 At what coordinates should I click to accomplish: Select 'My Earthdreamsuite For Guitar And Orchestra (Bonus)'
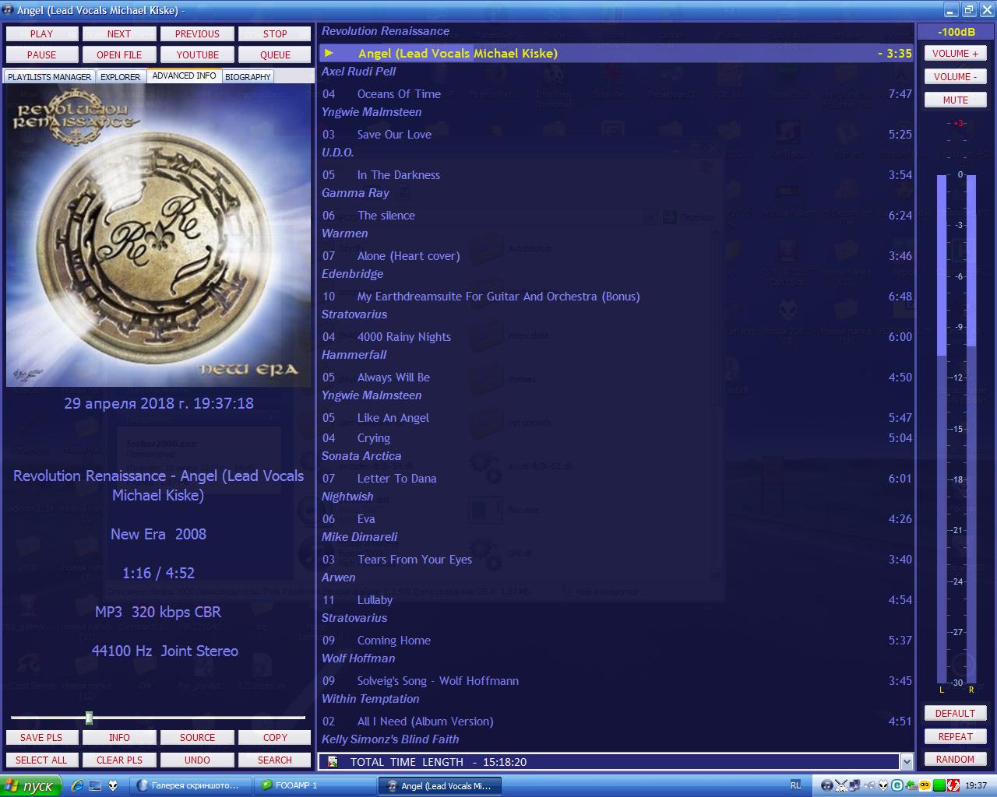pos(616,296)
